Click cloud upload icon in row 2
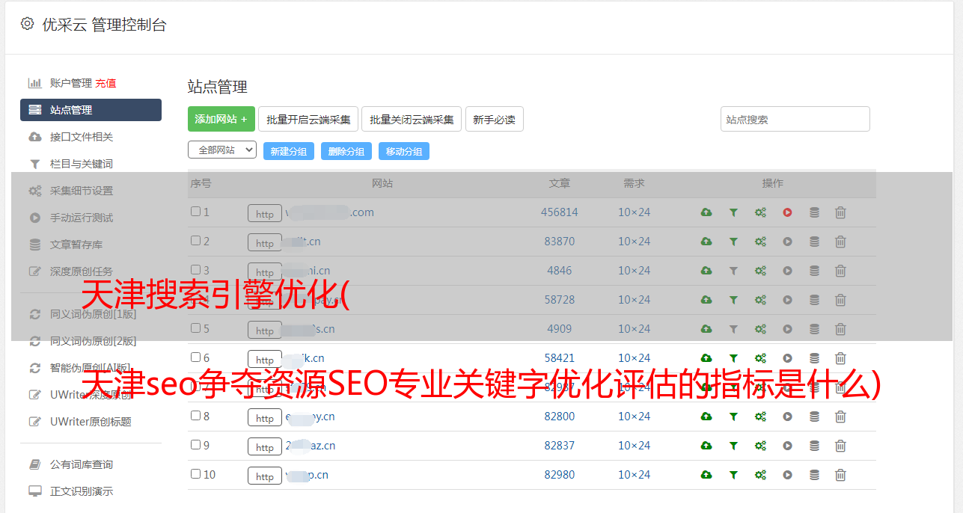 (706, 242)
